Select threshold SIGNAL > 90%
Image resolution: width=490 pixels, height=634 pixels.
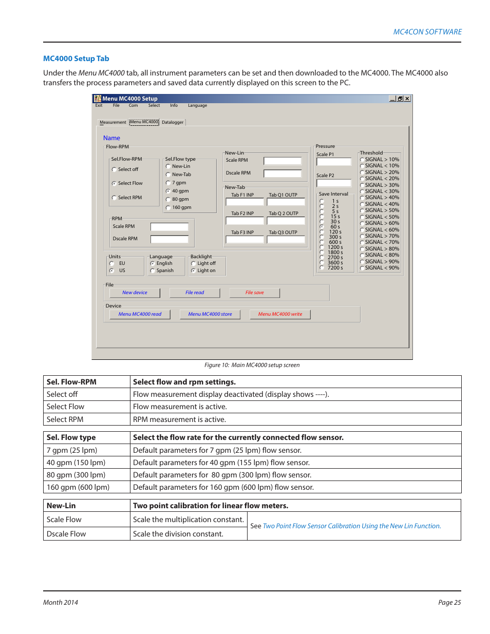point(362,261)
